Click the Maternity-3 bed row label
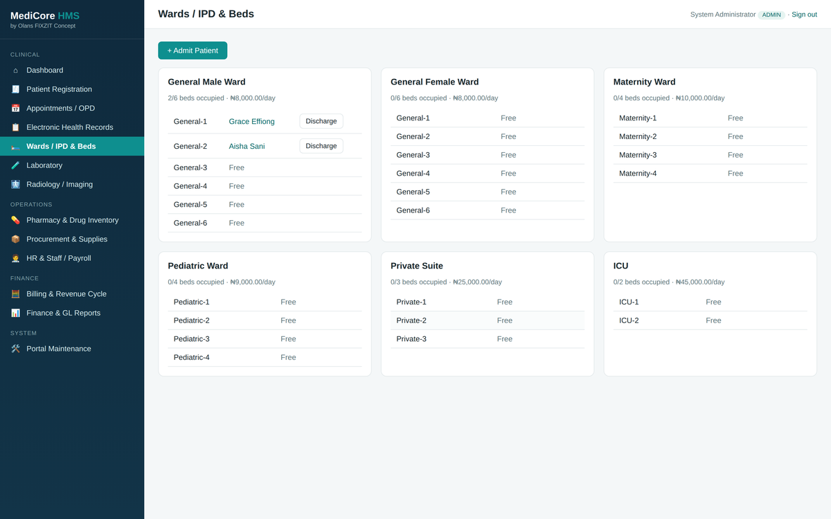 pyautogui.click(x=638, y=155)
